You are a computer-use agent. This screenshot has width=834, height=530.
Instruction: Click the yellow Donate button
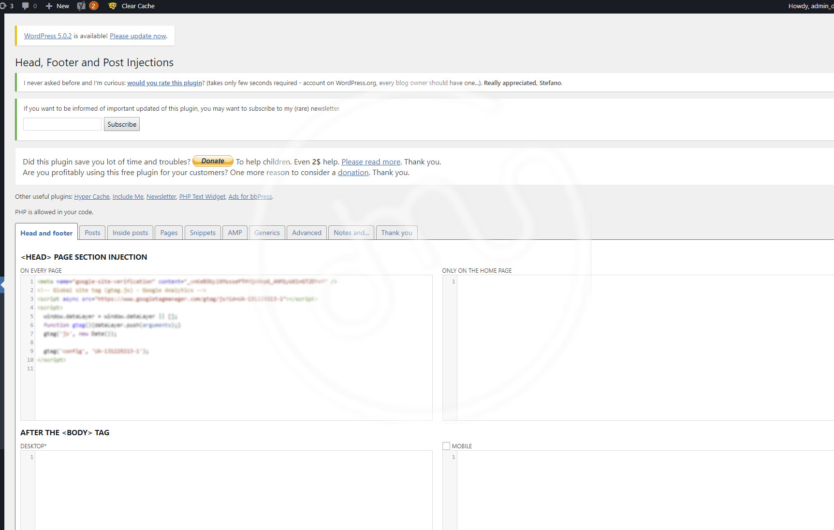[213, 161]
